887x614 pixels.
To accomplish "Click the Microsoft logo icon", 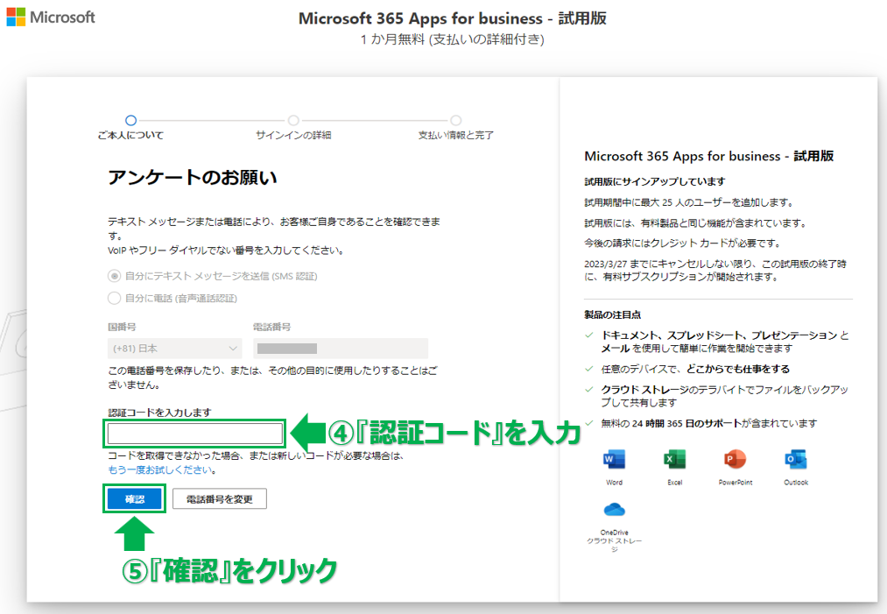I will pyautogui.click(x=16, y=17).
